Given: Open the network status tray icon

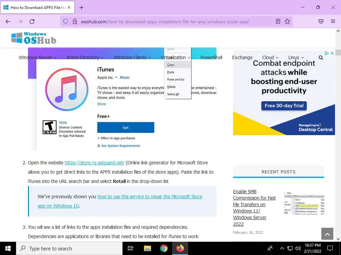Looking at the screenshot, I should (x=290, y=248).
